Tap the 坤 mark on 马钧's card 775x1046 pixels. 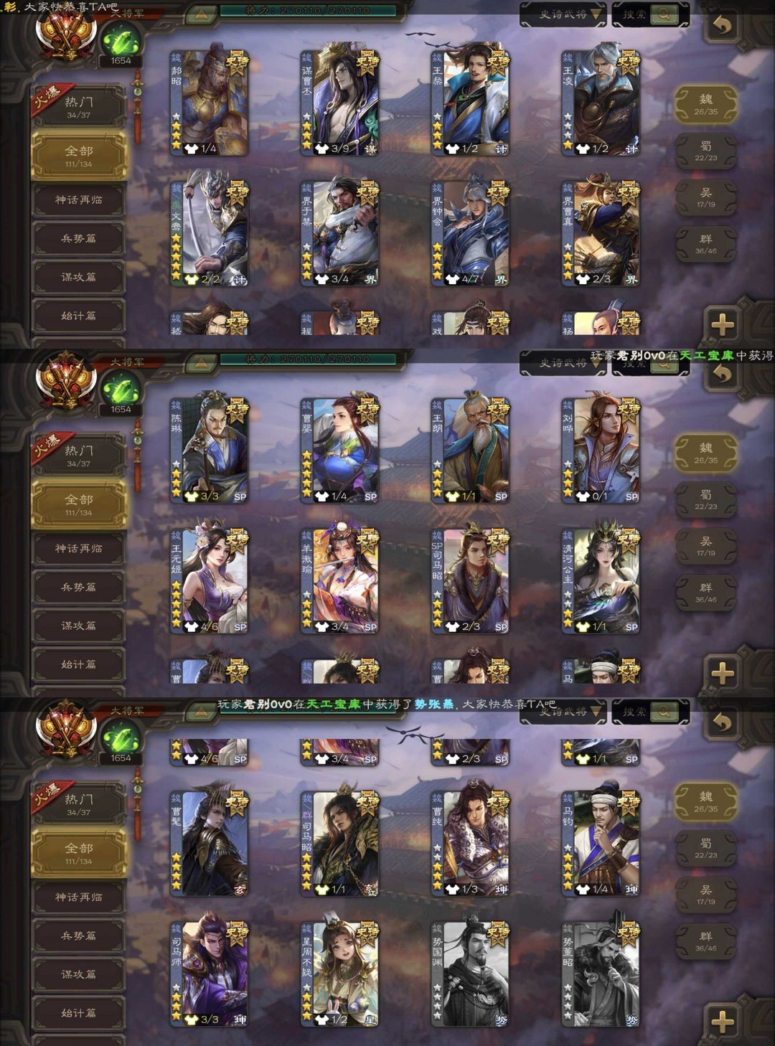tap(631, 889)
